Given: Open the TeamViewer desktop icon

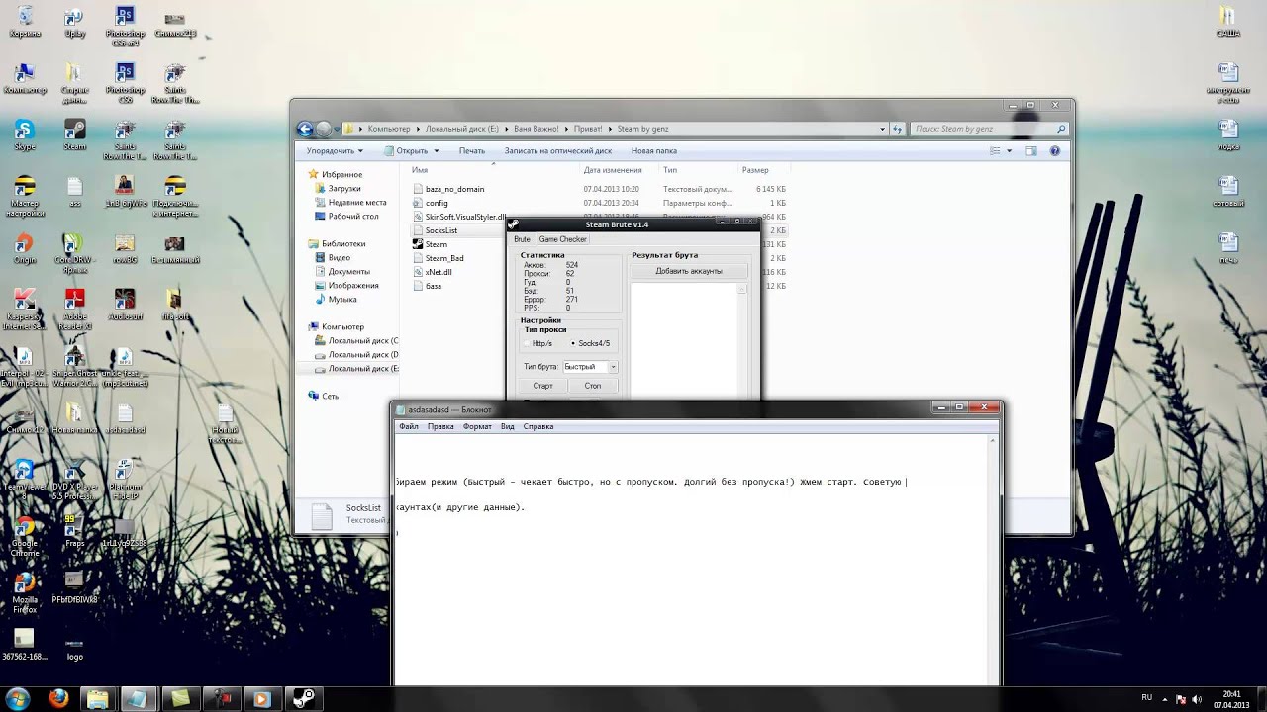Looking at the screenshot, I should pos(24,479).
